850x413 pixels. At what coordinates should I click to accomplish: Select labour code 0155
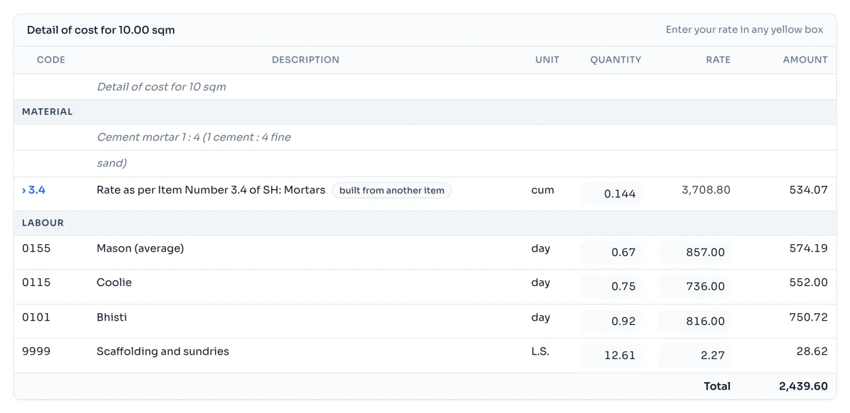tap(36, 248)
